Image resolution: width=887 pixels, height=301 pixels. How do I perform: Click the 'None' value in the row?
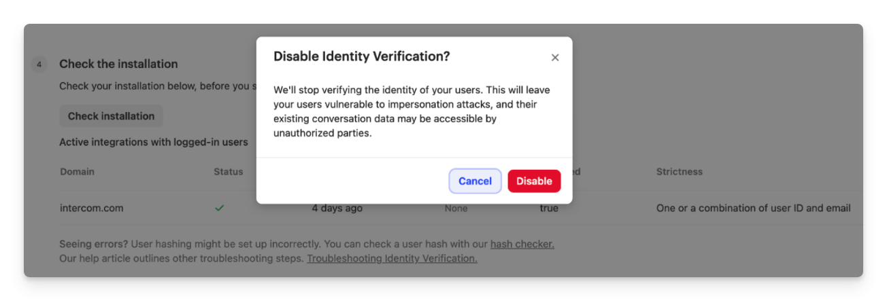(x=456, y=209)
